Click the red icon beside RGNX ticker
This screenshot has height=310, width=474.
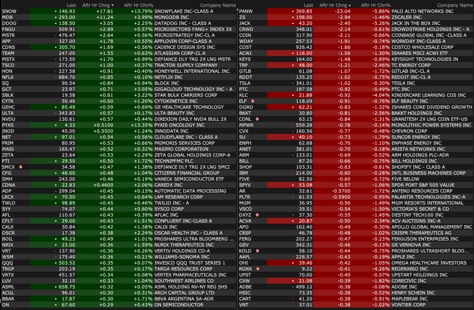click(258, 269)
